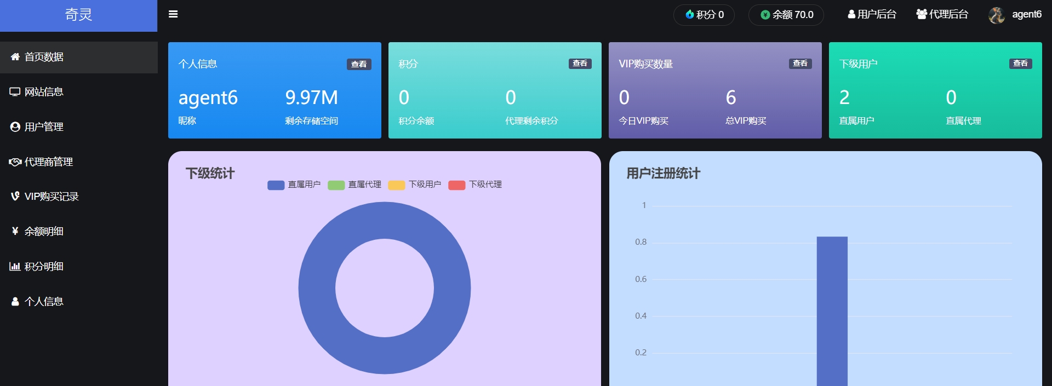Go to 用户后台 link
This screenshot has height=386, width=1052.
(x=872, y=14)
